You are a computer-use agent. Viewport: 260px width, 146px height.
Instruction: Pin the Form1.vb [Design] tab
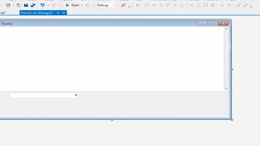pyautogui.click(x=58, y=13)
